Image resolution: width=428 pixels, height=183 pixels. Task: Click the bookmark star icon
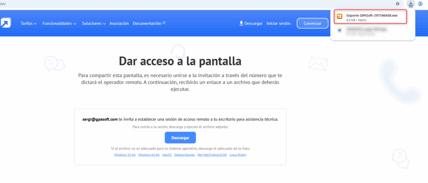pyautogui.click(x=398, y=4)
